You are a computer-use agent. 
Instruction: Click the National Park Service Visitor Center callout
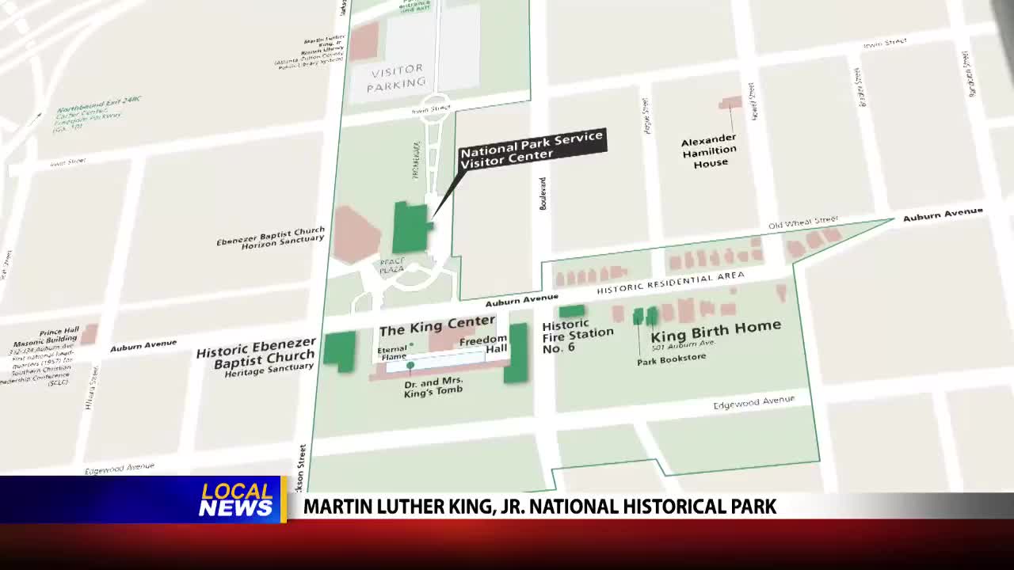532,149
